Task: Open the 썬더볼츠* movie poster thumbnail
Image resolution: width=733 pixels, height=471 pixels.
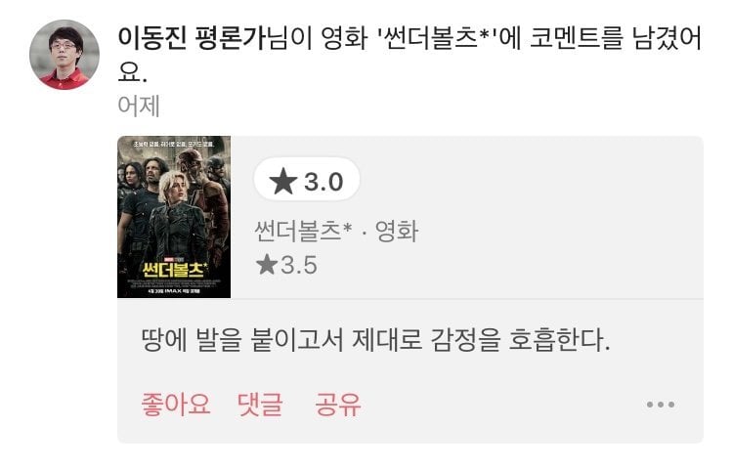Action: (x=174, y=217)
